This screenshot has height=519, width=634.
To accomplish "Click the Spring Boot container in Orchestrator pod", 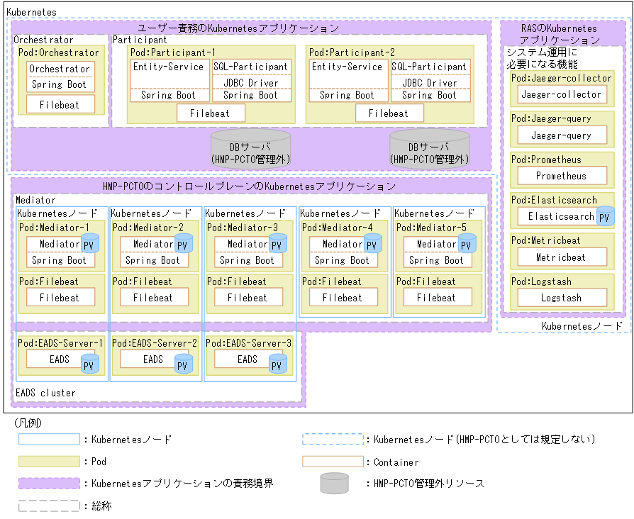I will [x=60, y=84].
